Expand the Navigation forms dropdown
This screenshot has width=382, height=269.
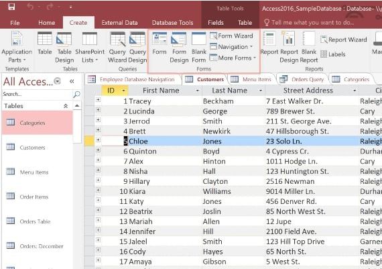(231, 46)
